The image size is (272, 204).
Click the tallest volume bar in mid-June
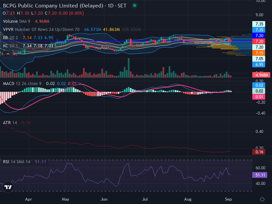[129, 68]
